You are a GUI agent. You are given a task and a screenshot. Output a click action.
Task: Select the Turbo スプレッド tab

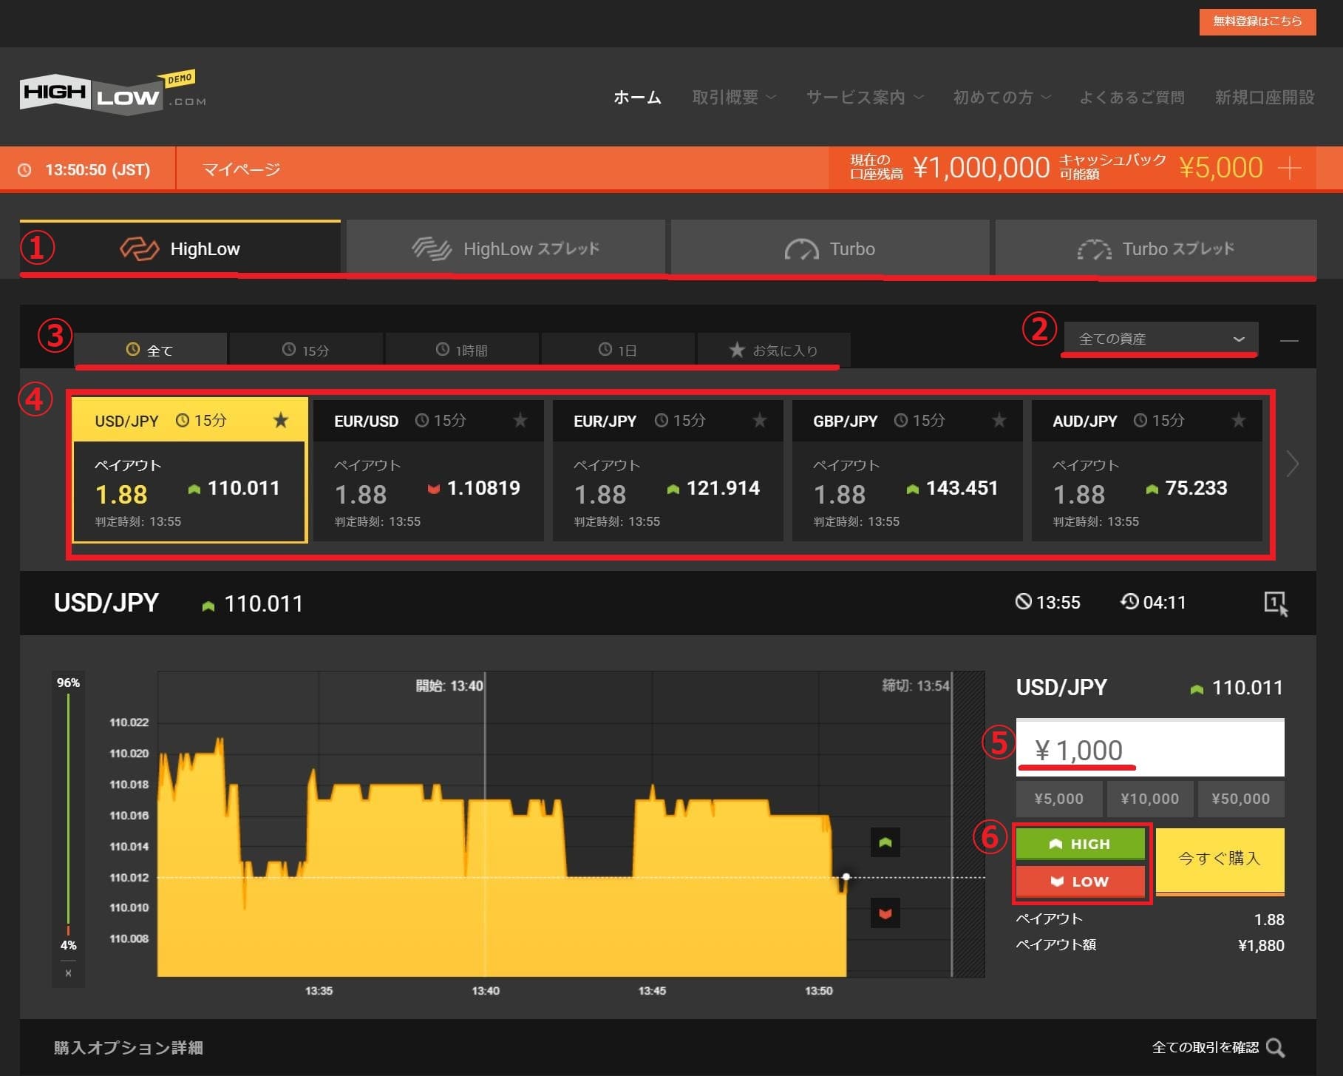tap(1156, 248)
